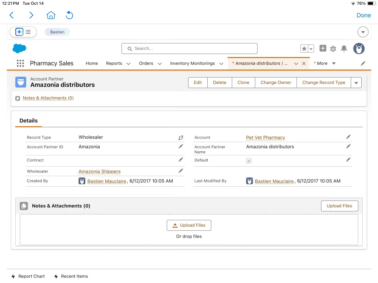Tap the browser home icon
Image resolution: width=378 pixels, height=283 pixels.
pos(51,15)
